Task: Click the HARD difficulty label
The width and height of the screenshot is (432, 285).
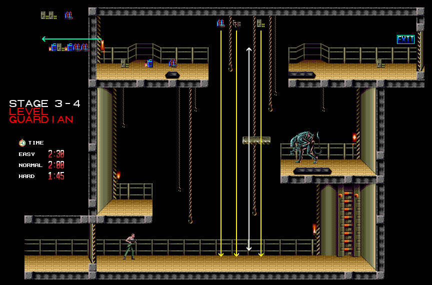Action: click(26, 176)
